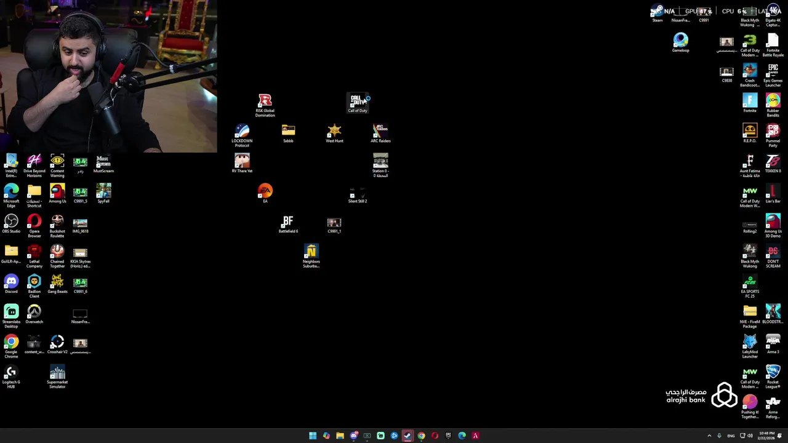Open the Sabbb folder on desktop
The width and height of the screenshot is (788, 443).
click(288, 134)
